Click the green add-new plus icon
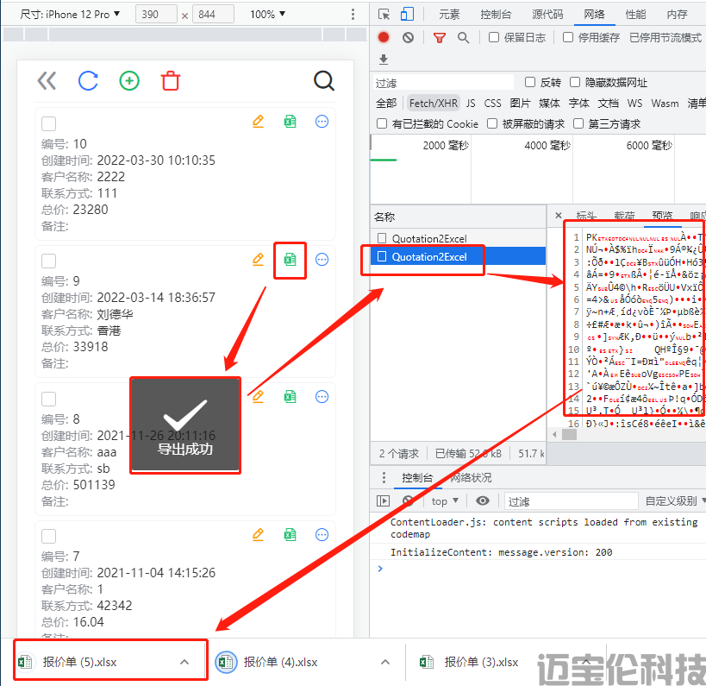 click(x=129, y=81)
